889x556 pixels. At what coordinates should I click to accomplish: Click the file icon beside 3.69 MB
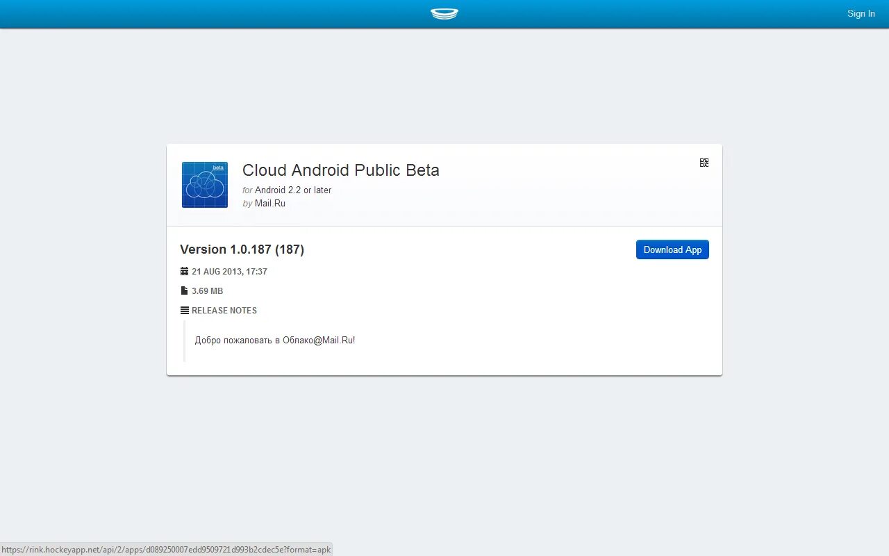click(x=184, y=291)
